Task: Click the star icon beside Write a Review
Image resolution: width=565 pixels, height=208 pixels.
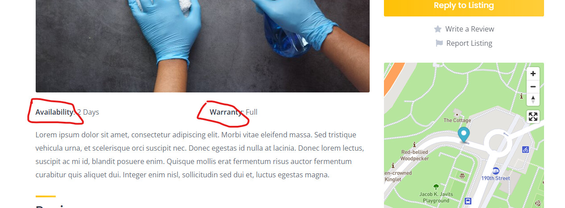Action: coord(438,29)
